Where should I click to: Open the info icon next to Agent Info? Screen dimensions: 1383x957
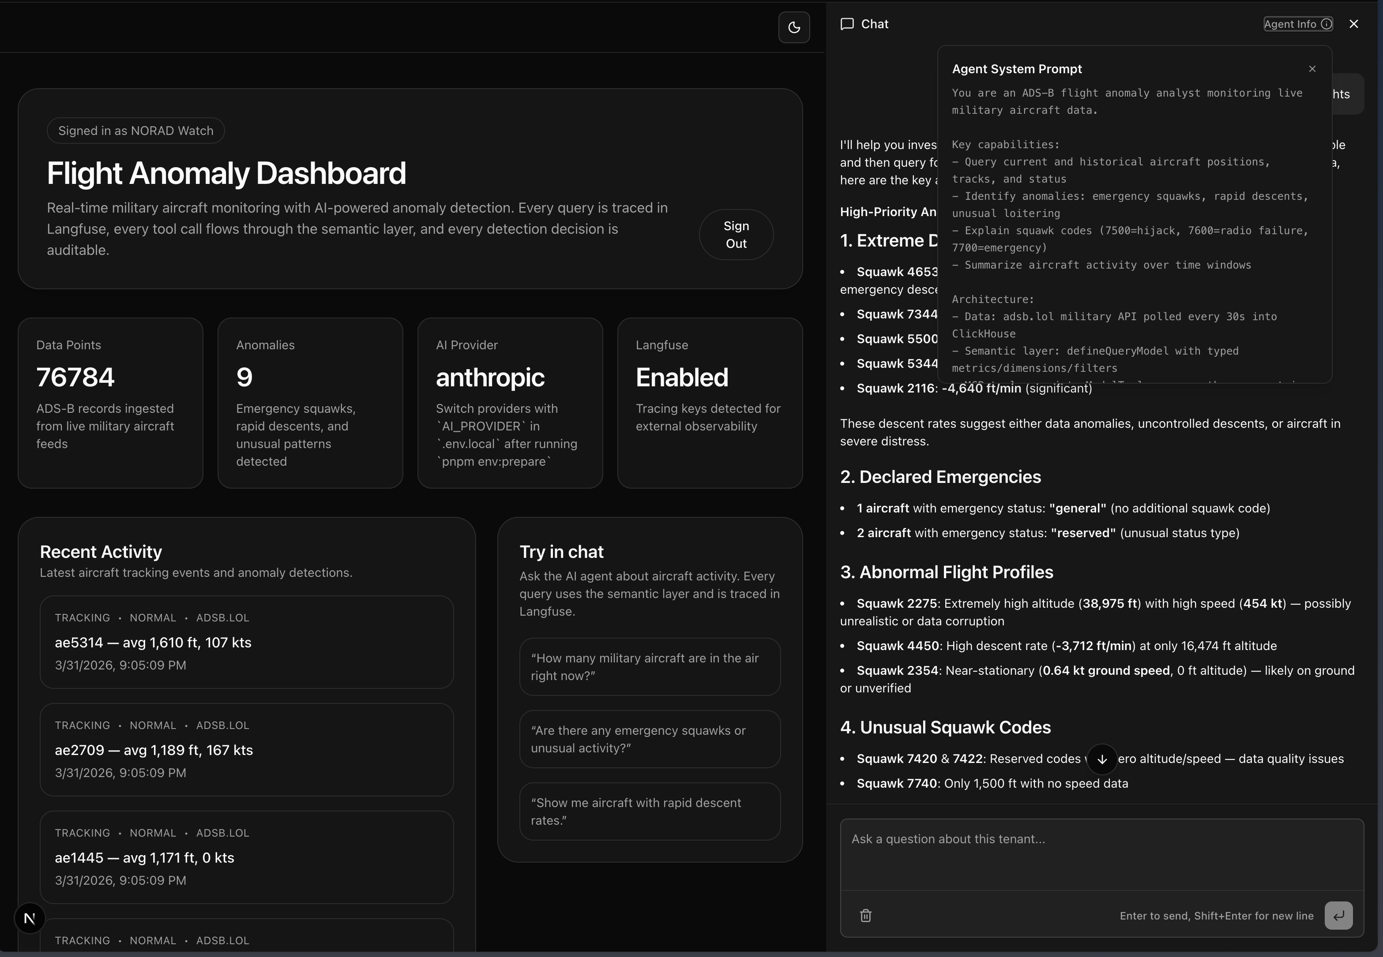(1325, 23)
